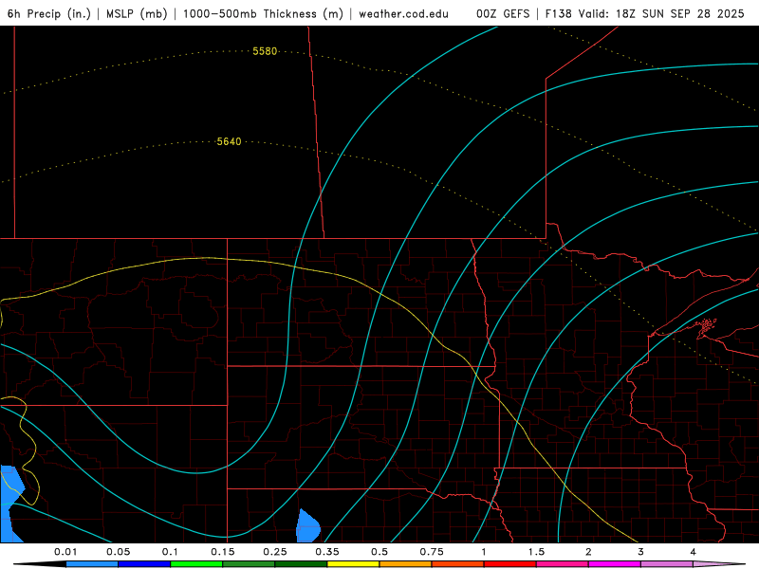Click the dark blue swatch between 0.05 and 0.1
The height and width of the screenshot is (569, 759).
(x=144, y=564)
